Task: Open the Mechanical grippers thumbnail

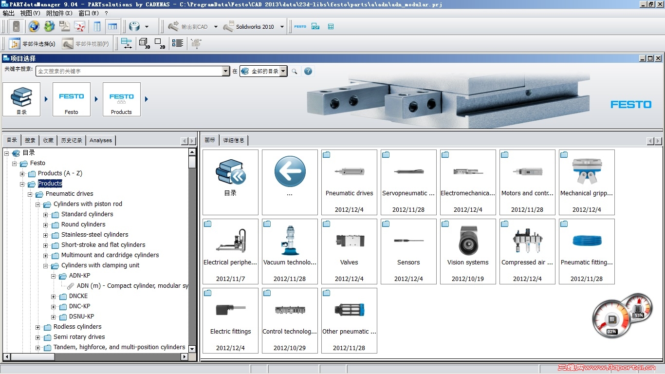Action: pos(587,182)
